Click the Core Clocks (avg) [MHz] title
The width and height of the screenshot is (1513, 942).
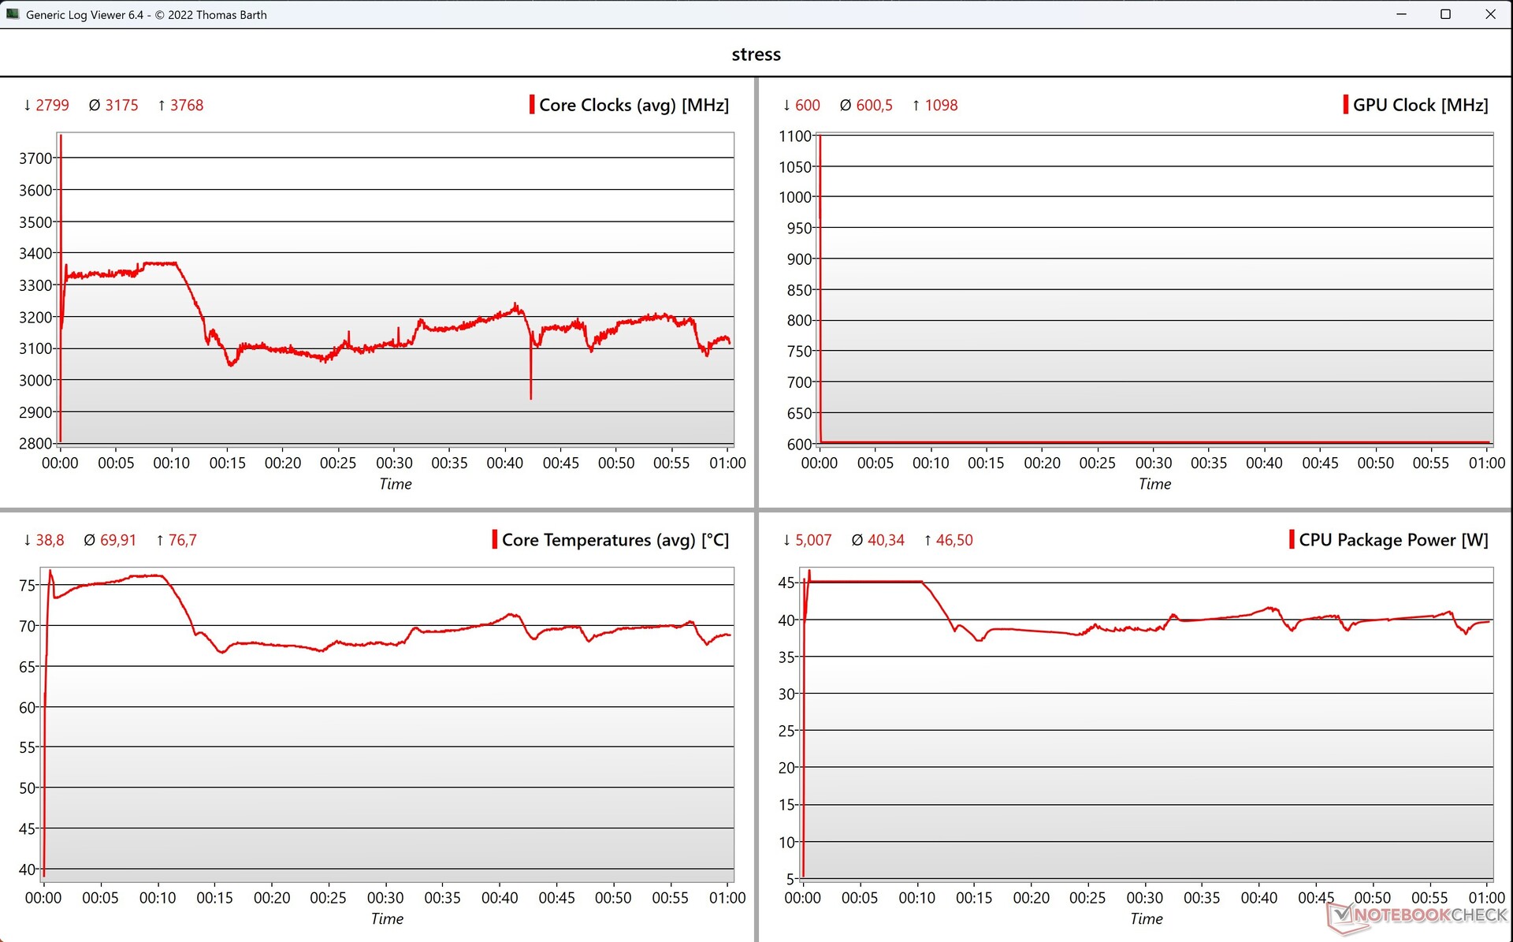(x=634, y=105)
